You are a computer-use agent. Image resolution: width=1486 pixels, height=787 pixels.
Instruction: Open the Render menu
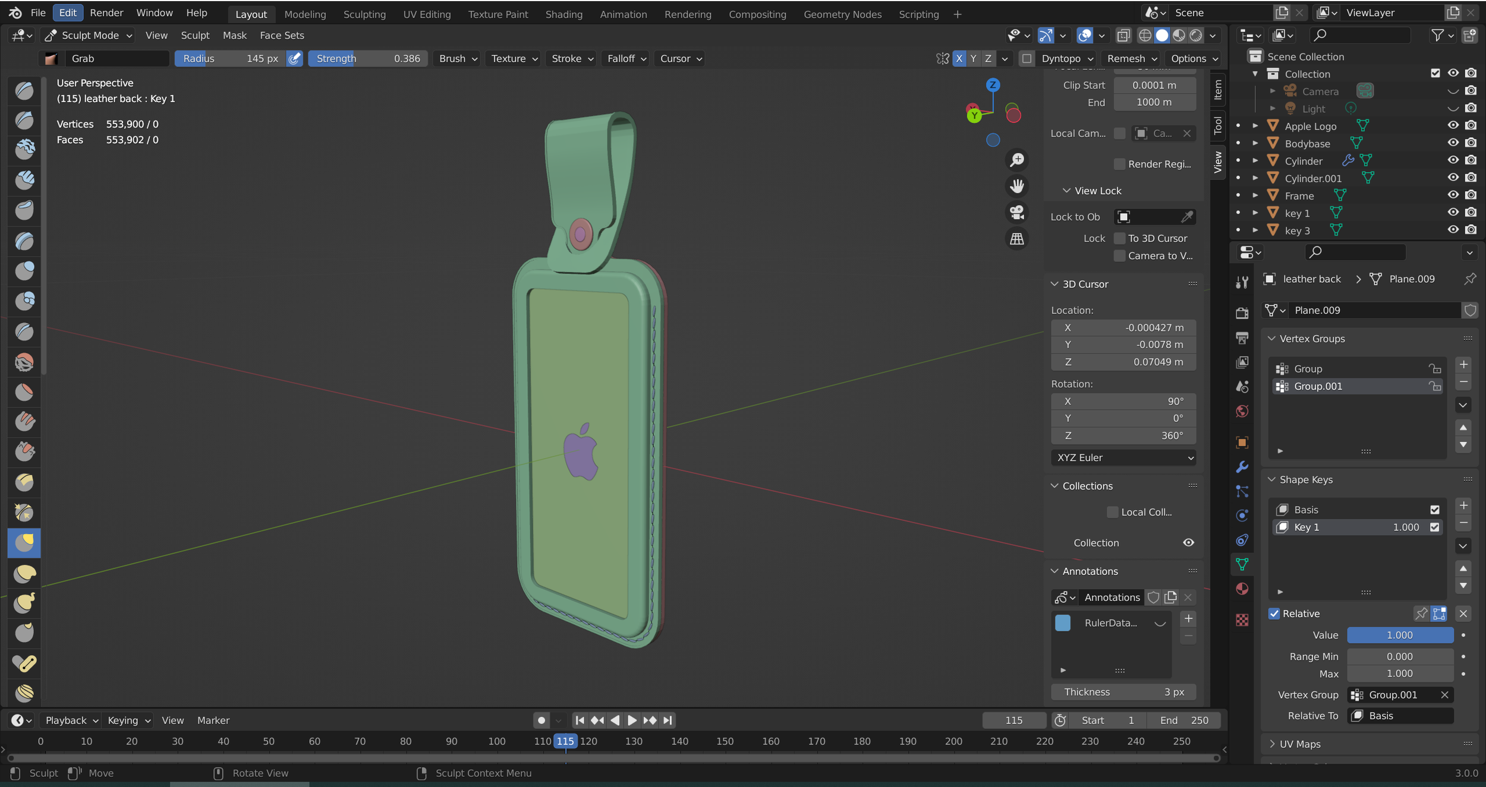[106, 12]
